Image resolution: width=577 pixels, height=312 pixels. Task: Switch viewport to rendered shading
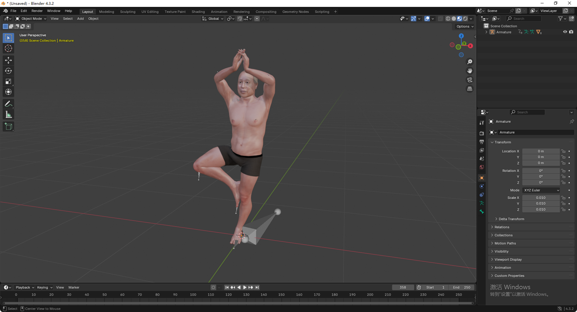point(465,18)
